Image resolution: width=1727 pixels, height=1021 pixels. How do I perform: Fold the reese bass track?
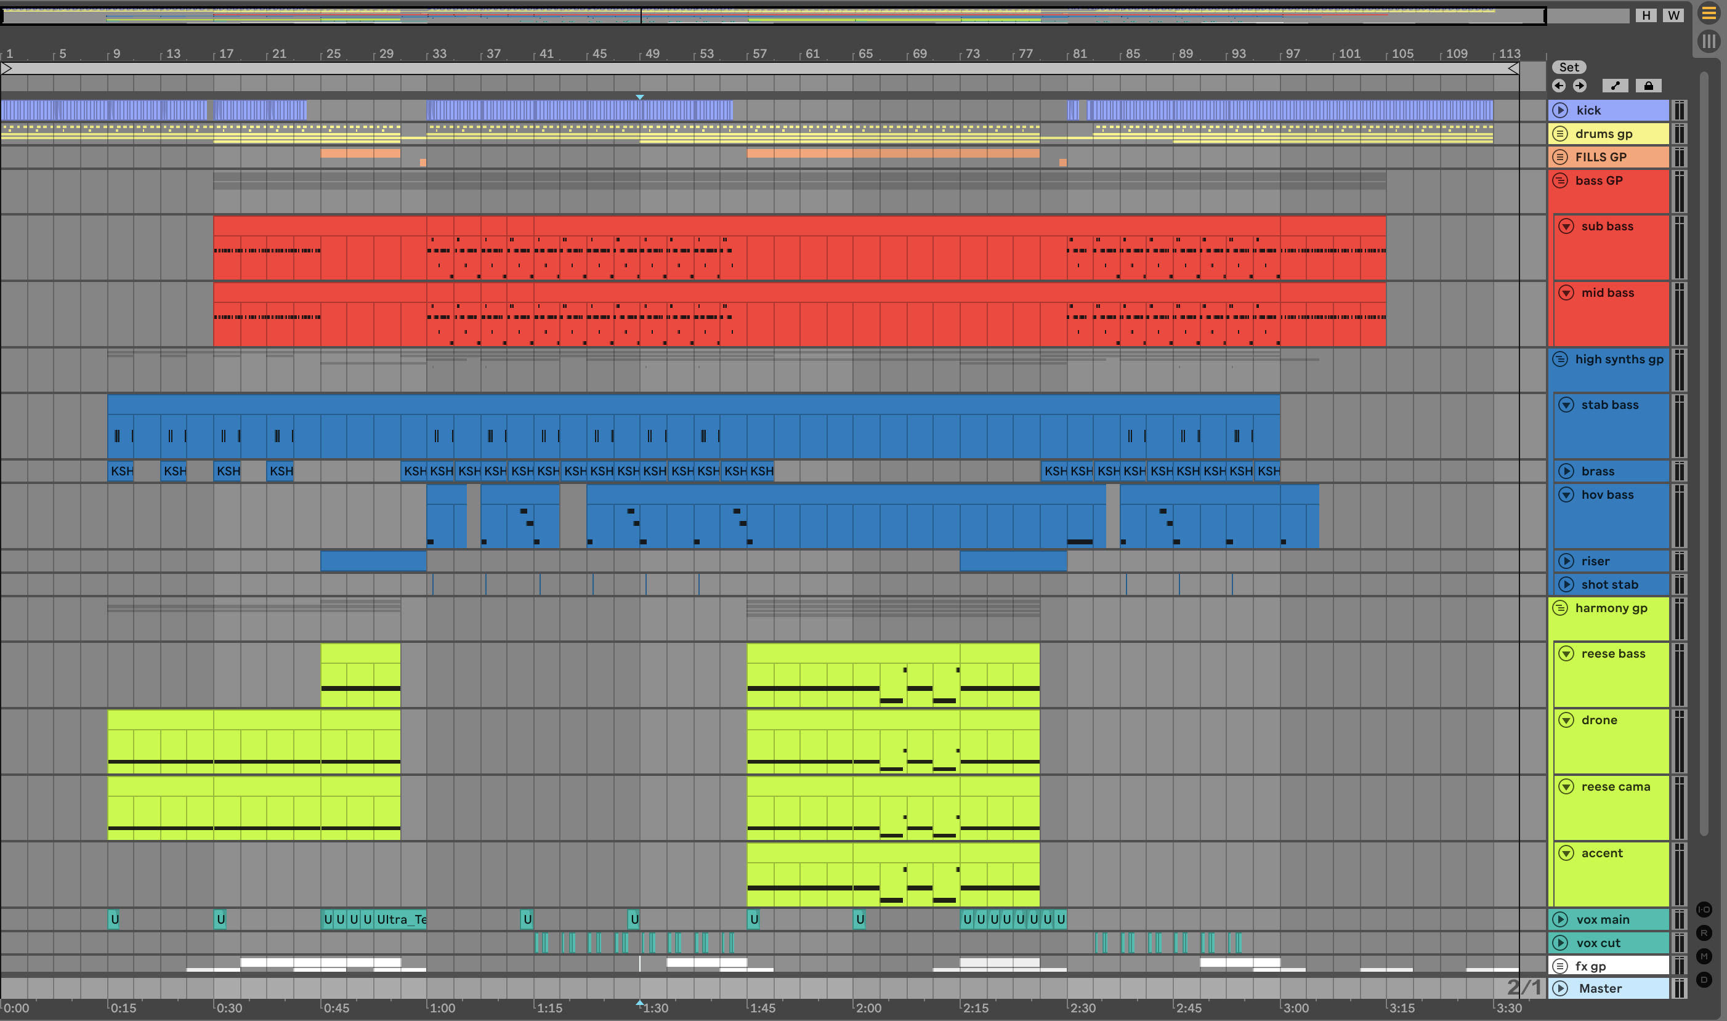tap(1566, 653)
